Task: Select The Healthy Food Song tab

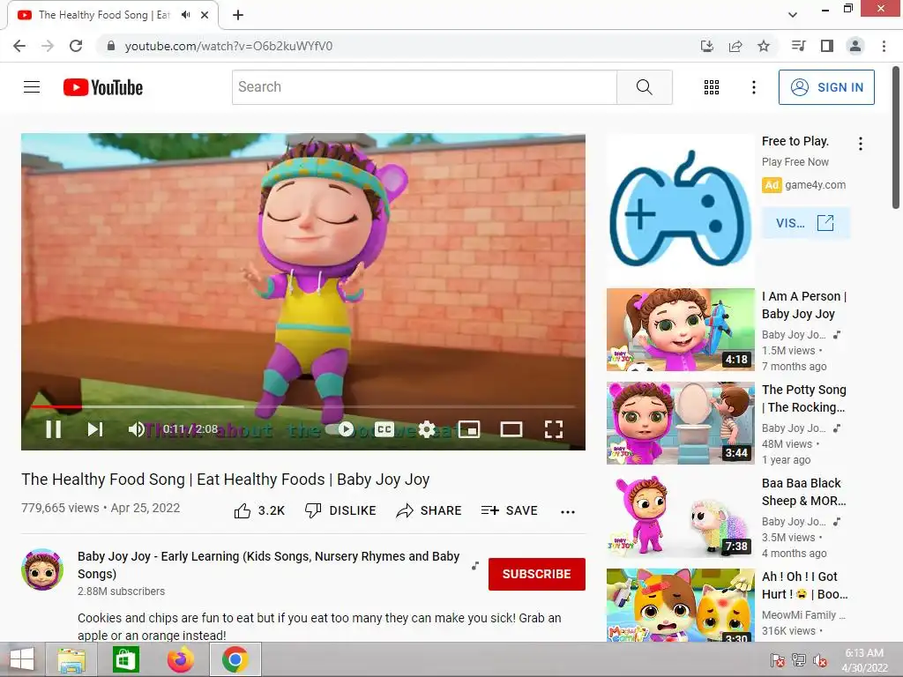Action: coord(113,15)
